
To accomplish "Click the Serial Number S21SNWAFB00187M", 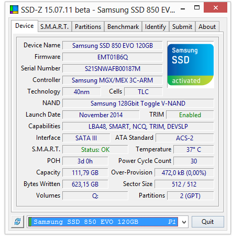I will pos(113,69).
